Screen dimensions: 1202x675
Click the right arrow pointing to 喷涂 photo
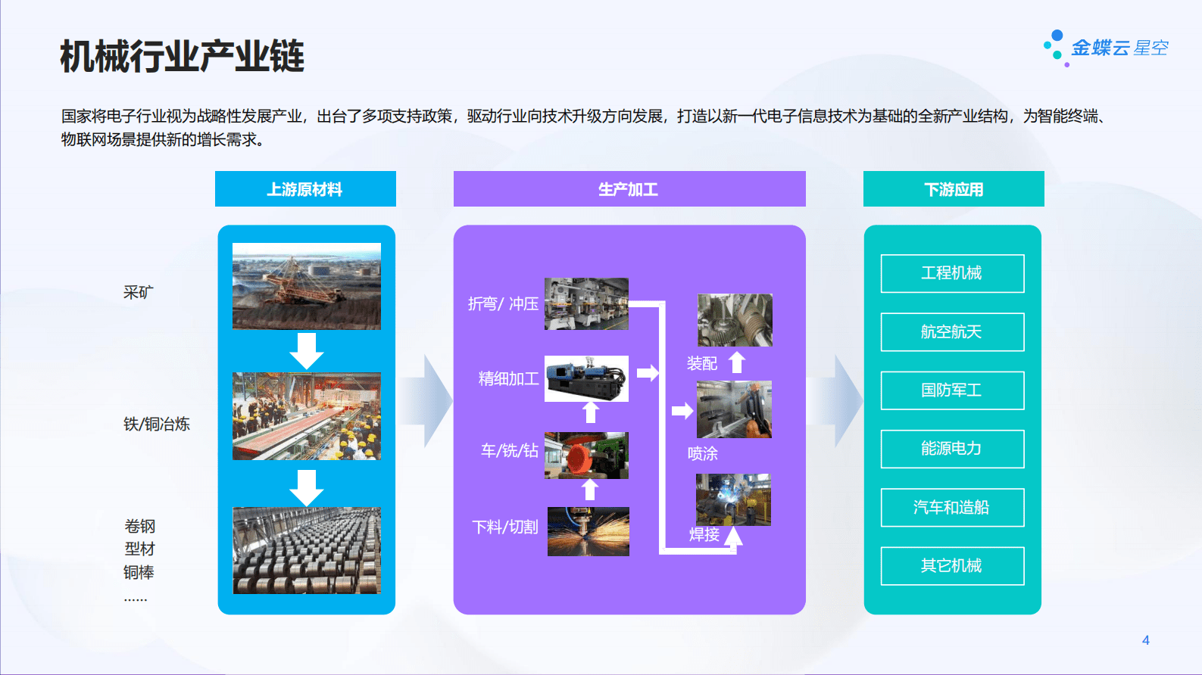(x=682, y=411)
